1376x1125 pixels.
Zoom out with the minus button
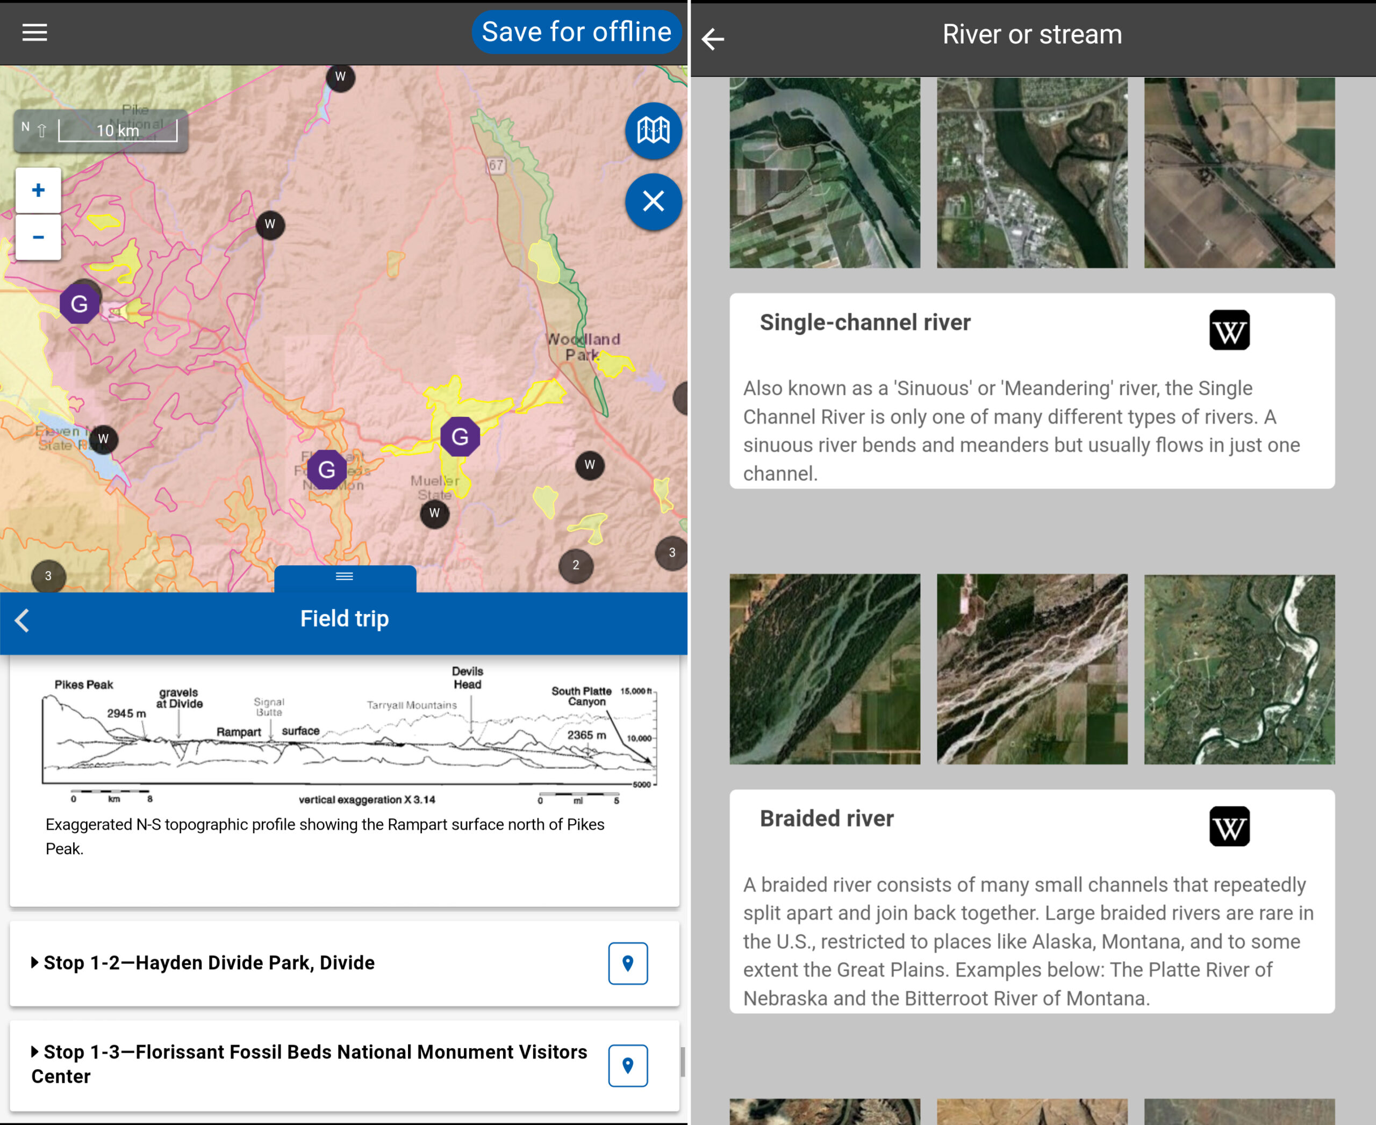tap(38, 237)
